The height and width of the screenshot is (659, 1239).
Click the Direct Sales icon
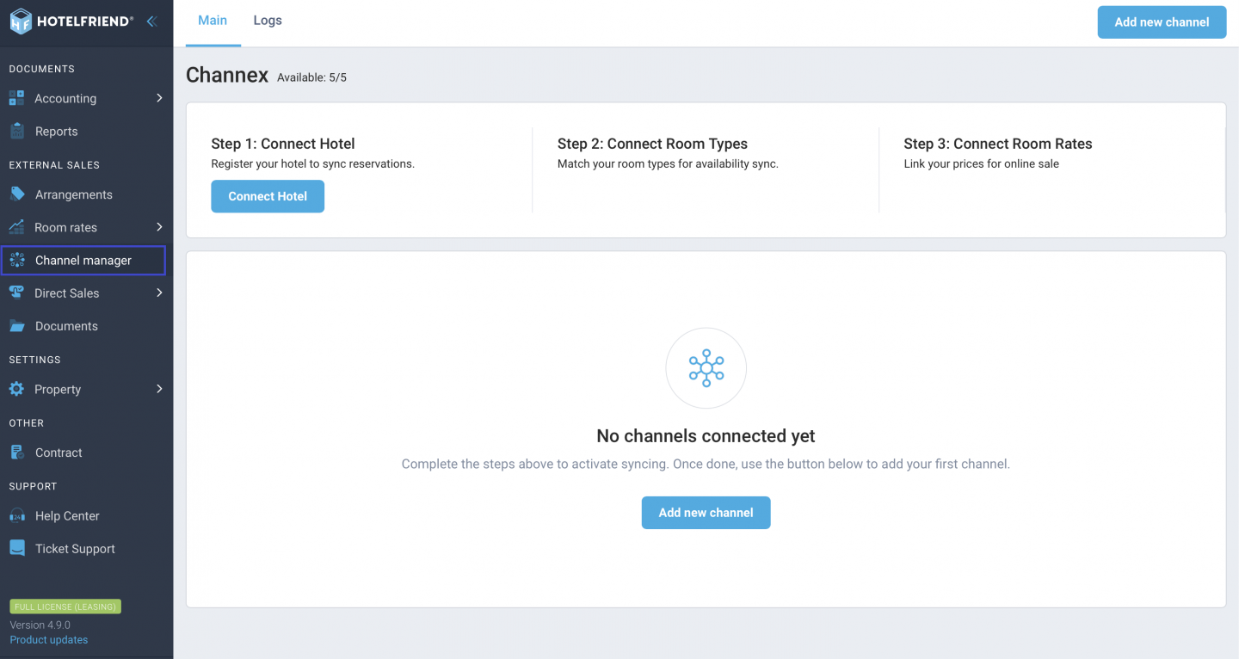pos(16,293)
